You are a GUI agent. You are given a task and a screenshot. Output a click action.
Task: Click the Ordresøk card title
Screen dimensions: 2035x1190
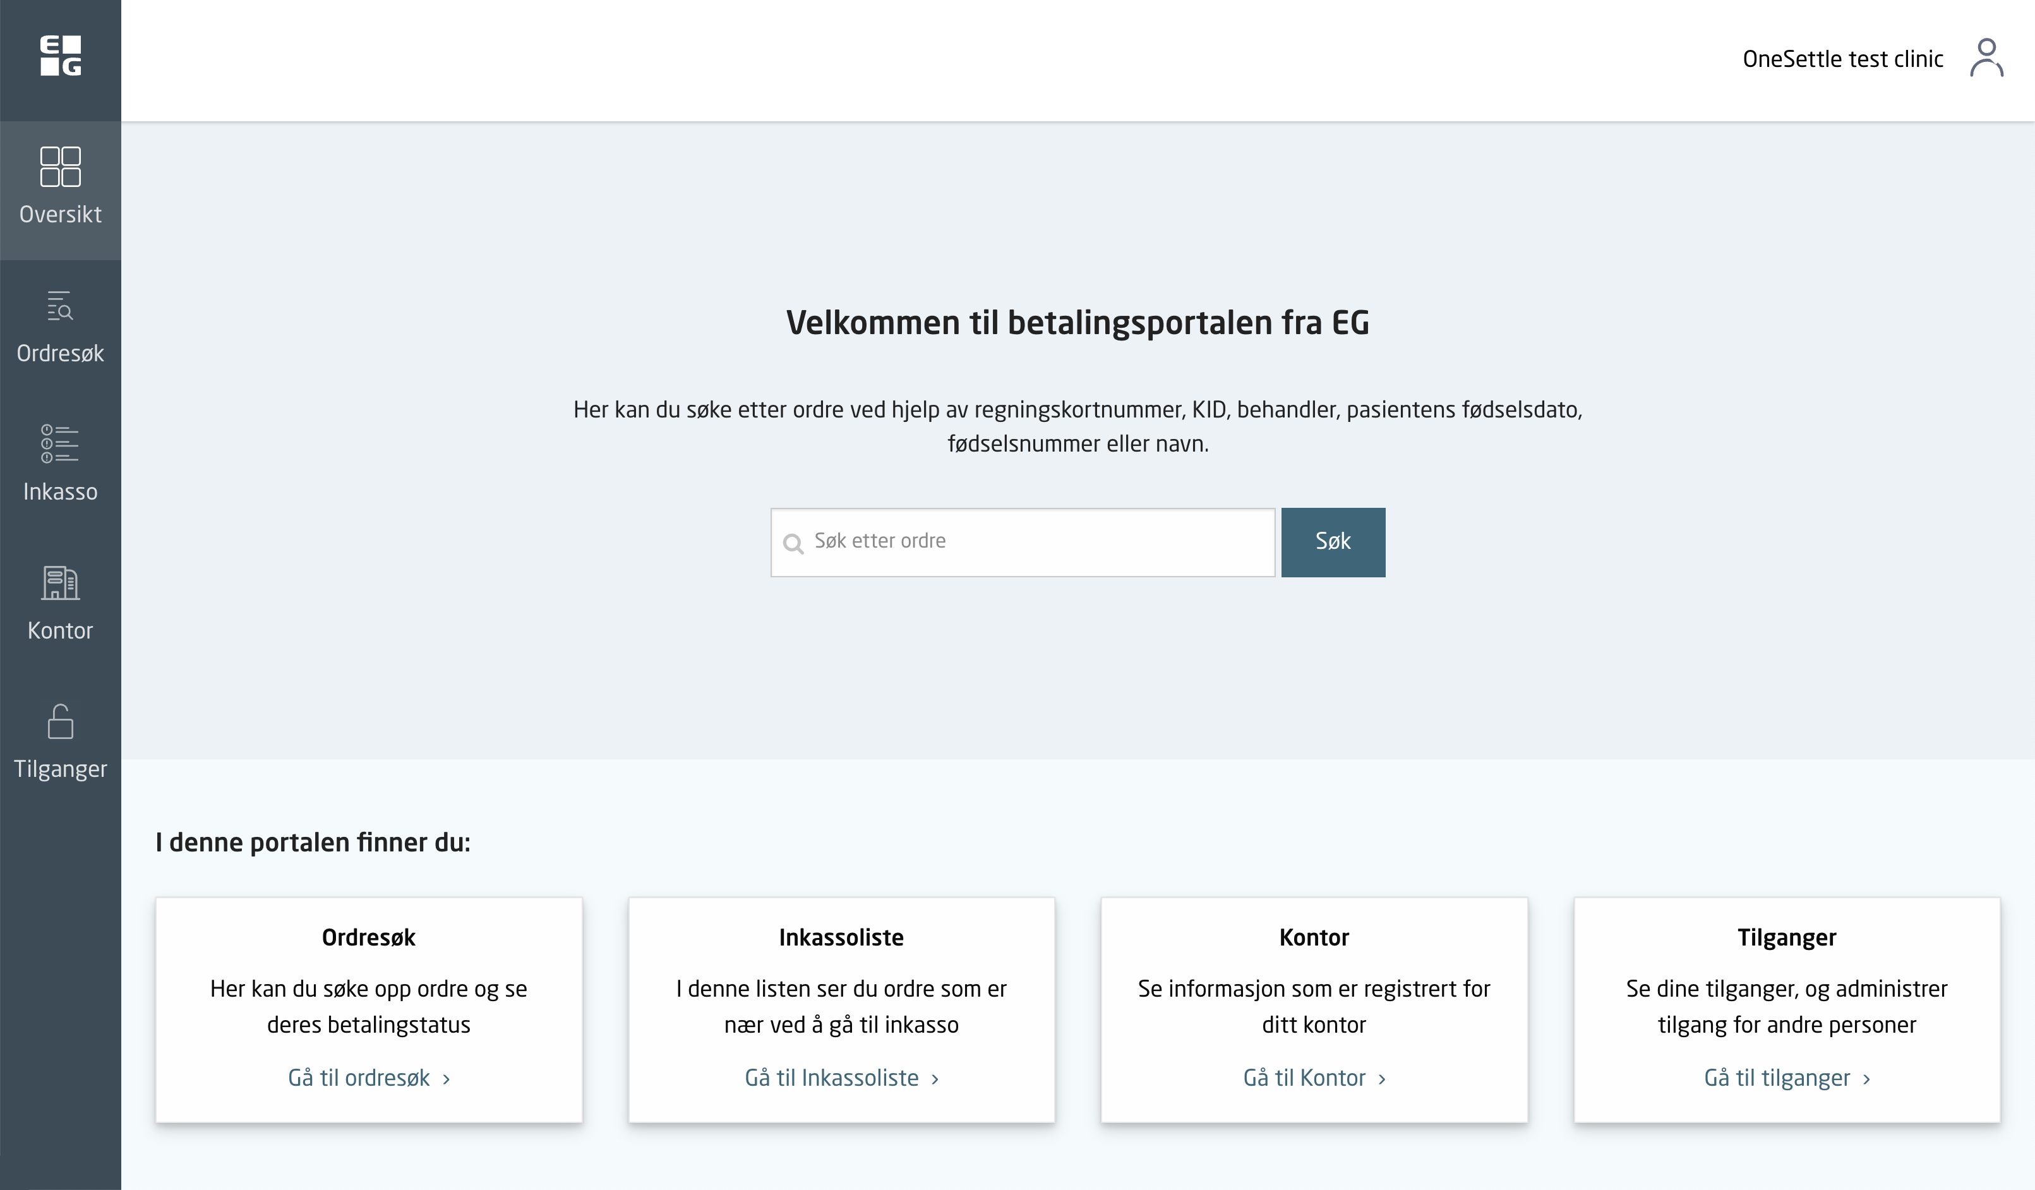(368, 937)
